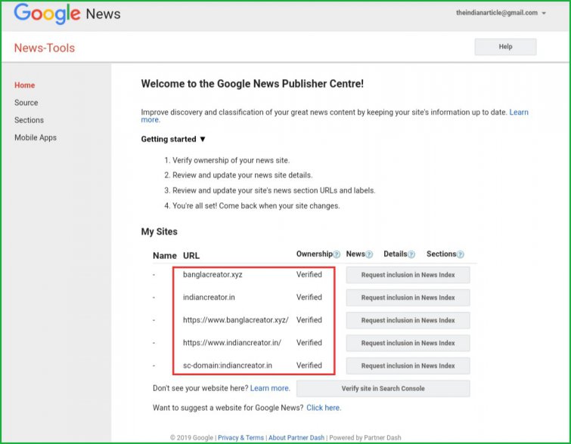The image size is (571, 444).
Task: Select the indiancreator.in URL text
Action: 209,297
